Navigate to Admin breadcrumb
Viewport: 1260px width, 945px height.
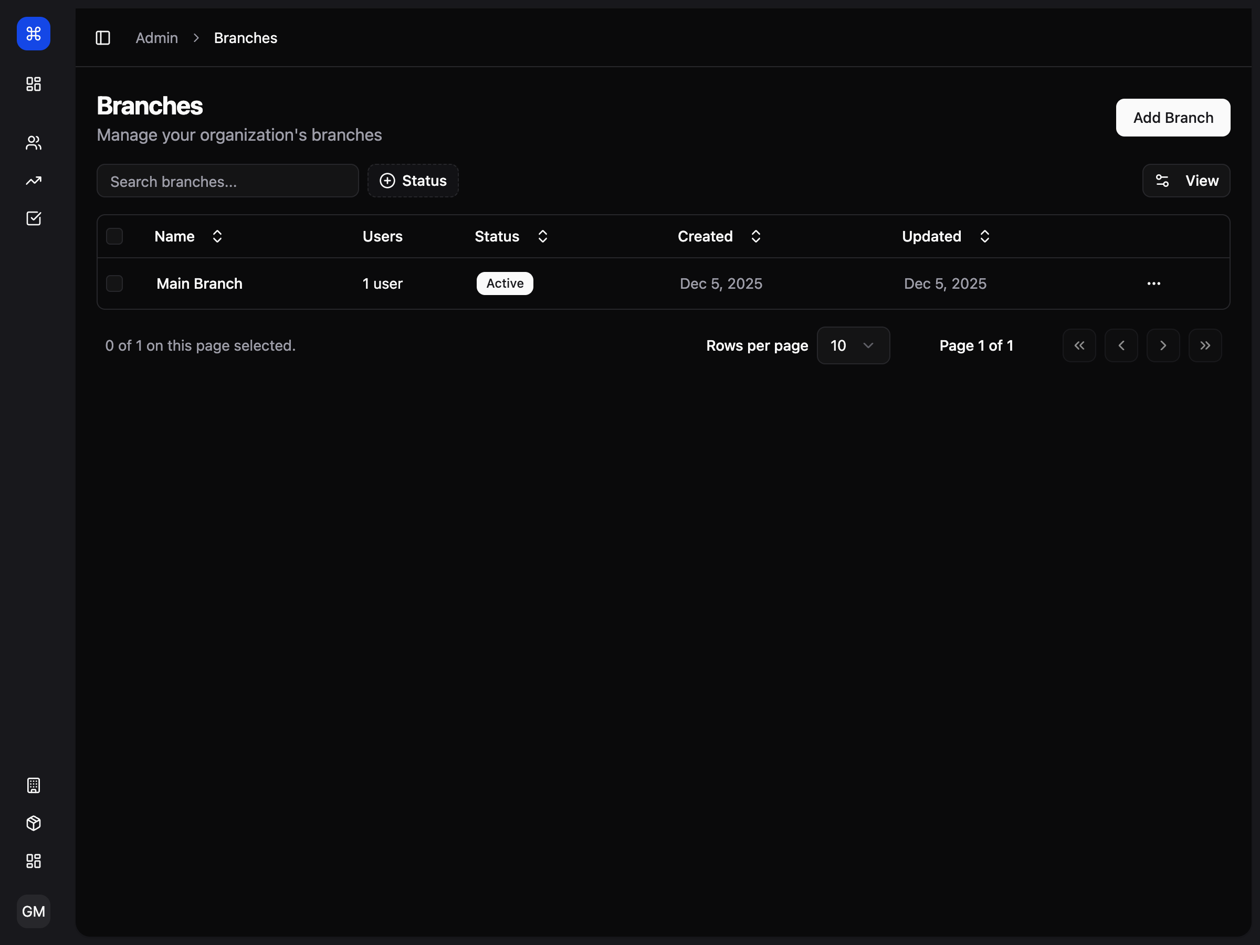pyautogui.click(x=156, y=38)
